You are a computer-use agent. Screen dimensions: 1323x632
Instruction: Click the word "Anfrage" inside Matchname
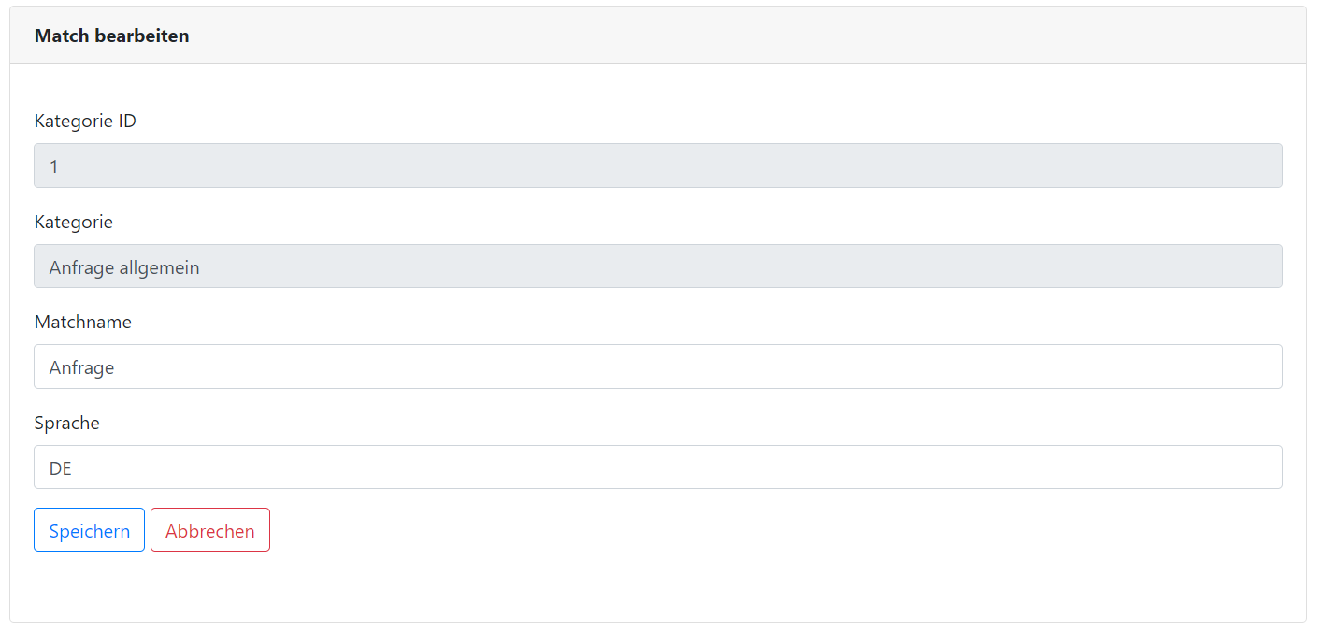click(x=81, y=367)
